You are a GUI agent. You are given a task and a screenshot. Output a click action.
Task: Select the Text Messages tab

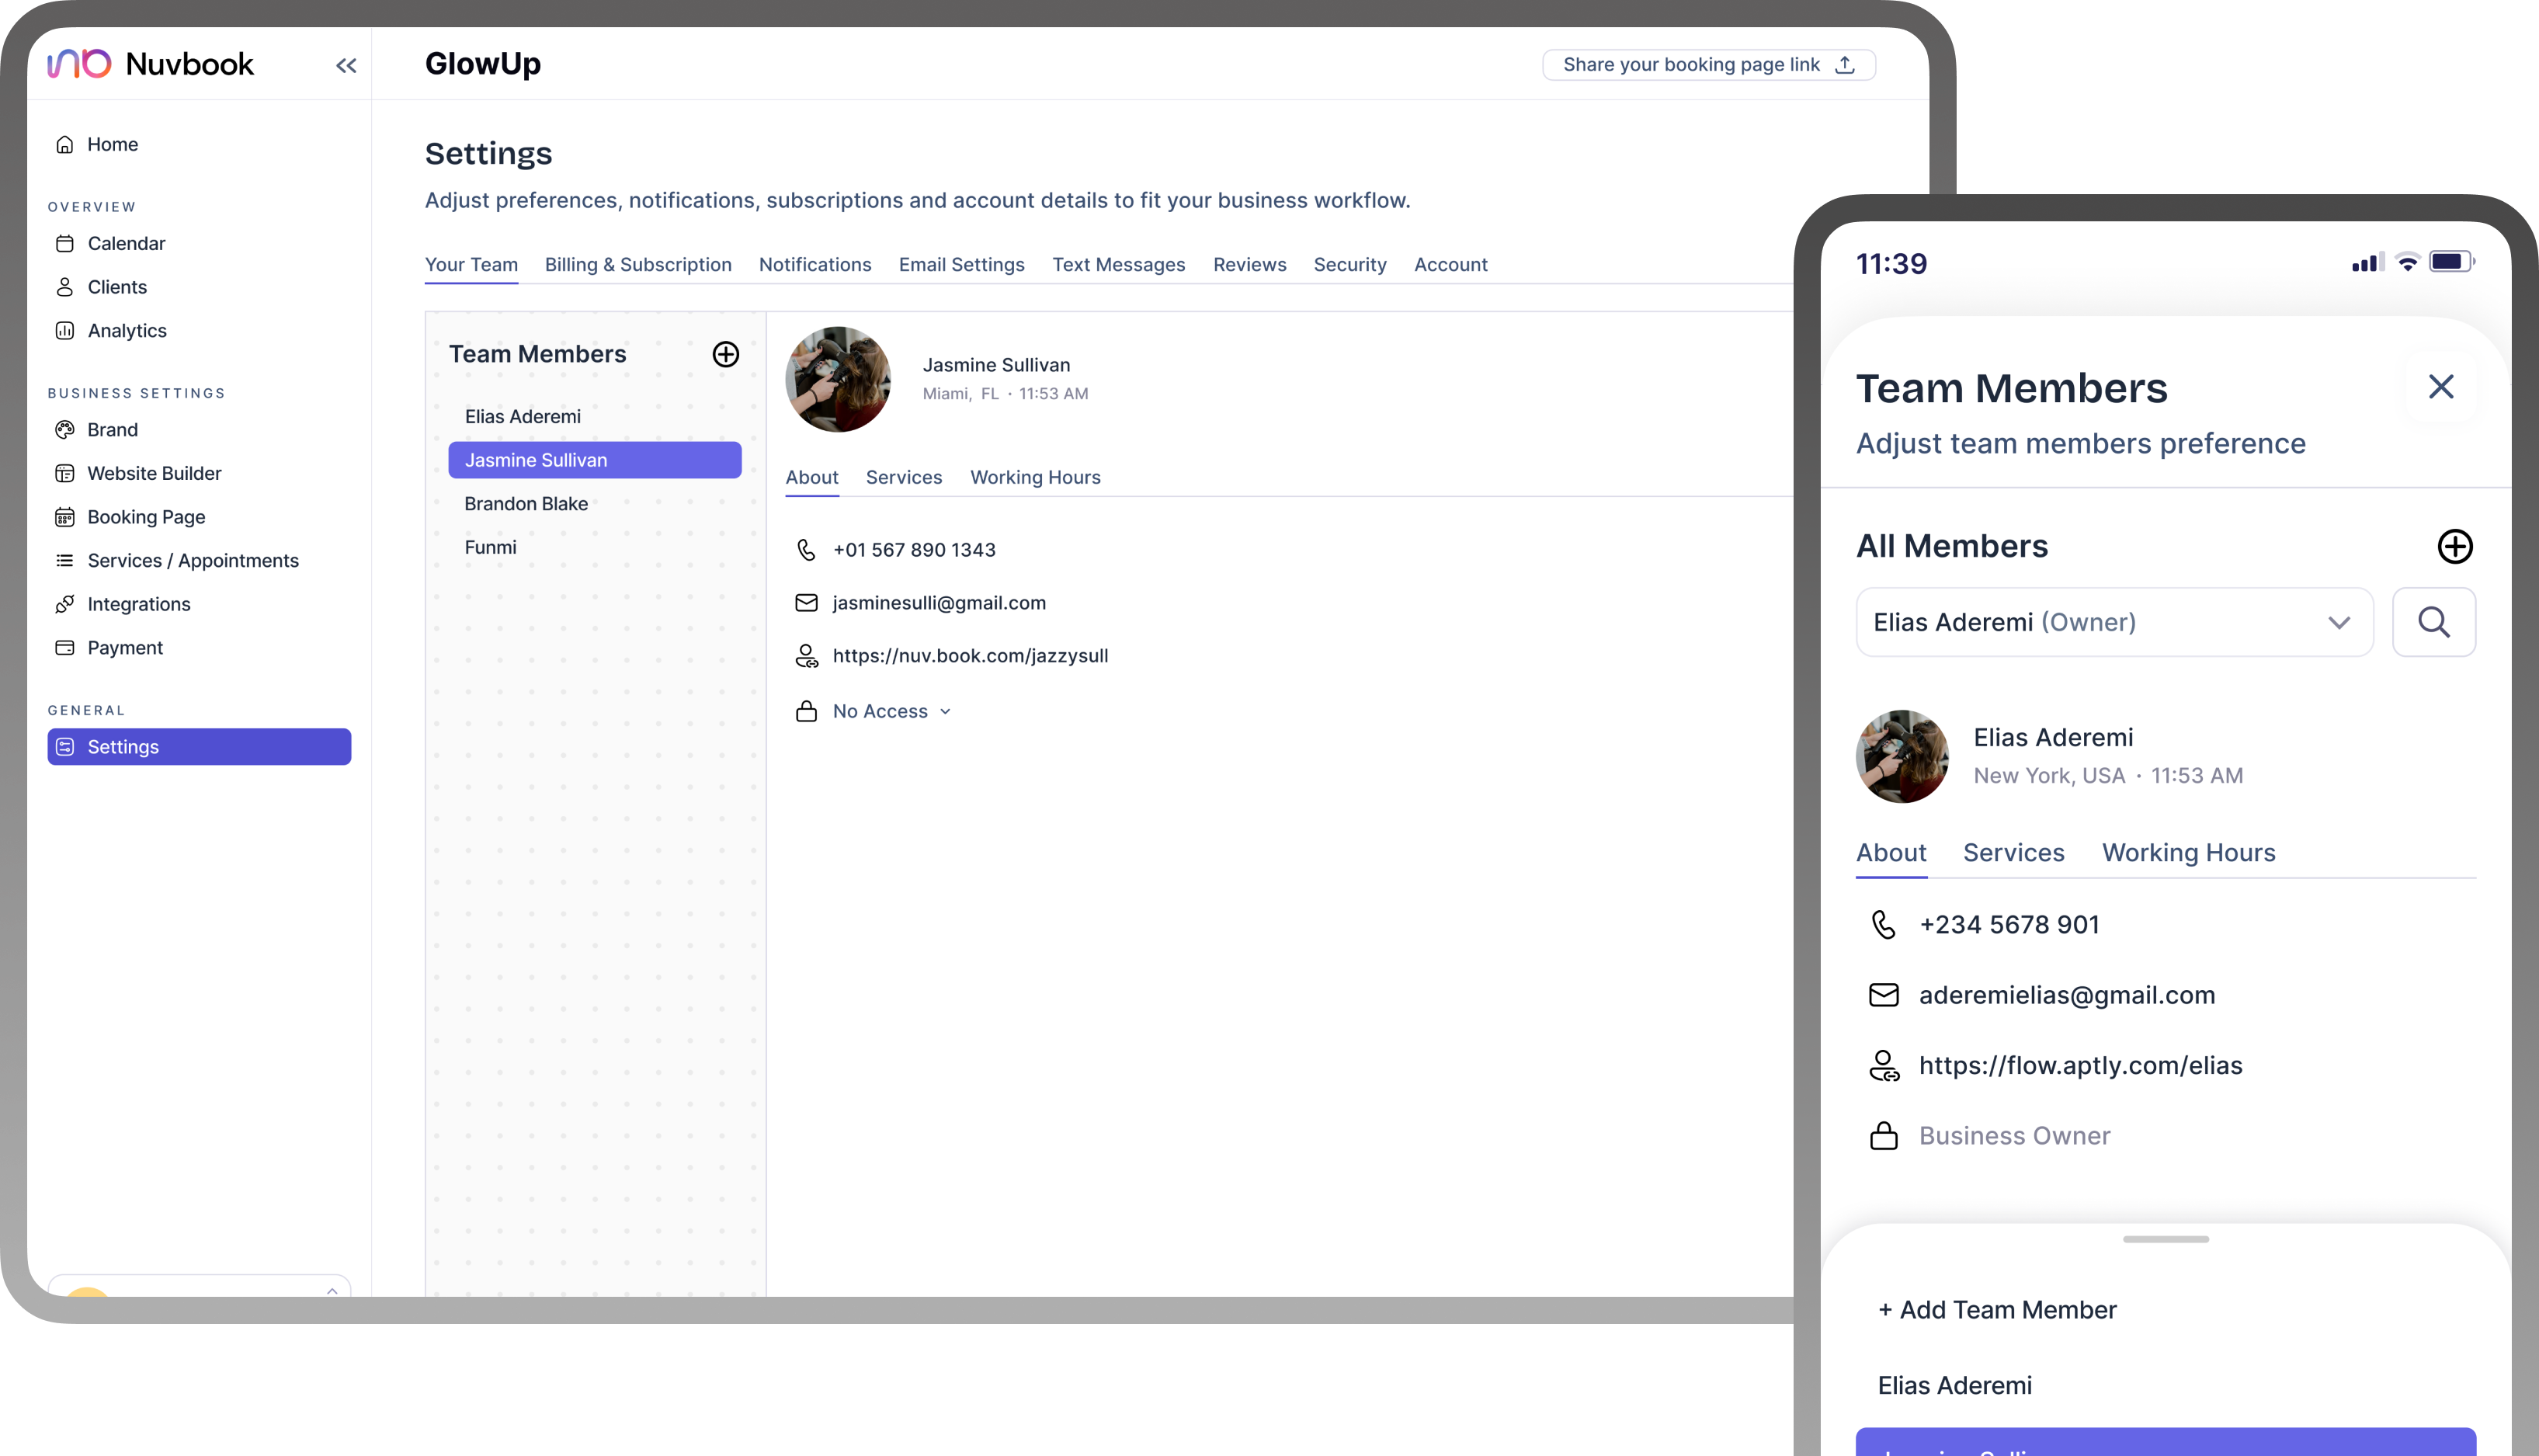1119,265
